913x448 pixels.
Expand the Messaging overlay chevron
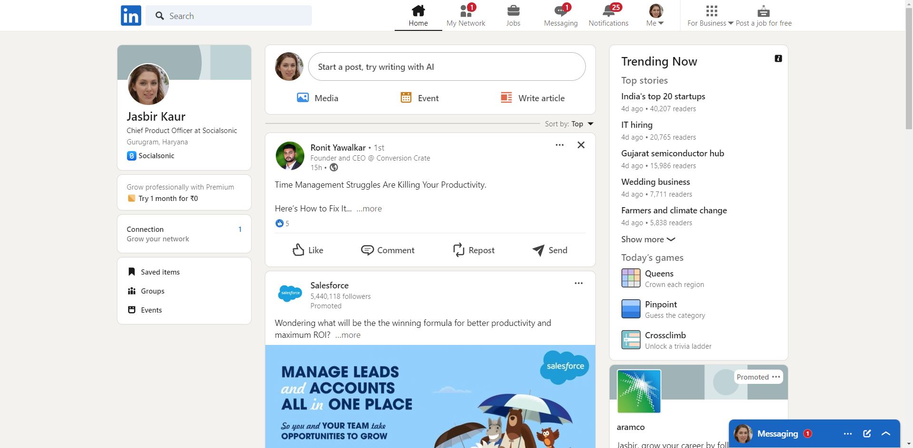point(886,434)
